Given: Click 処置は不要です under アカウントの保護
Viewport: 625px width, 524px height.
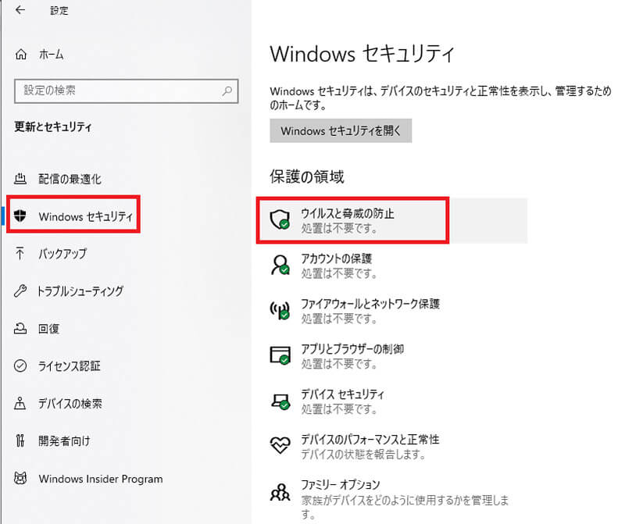Looking at the screenshot, I should point(339,273).
